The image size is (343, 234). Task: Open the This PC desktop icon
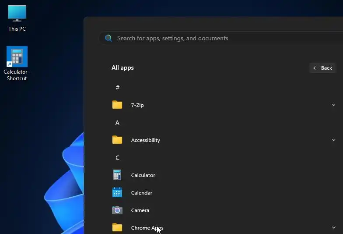point(17,18)
